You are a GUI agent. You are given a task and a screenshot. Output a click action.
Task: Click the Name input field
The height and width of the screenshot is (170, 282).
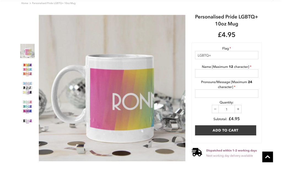point(226,73)
